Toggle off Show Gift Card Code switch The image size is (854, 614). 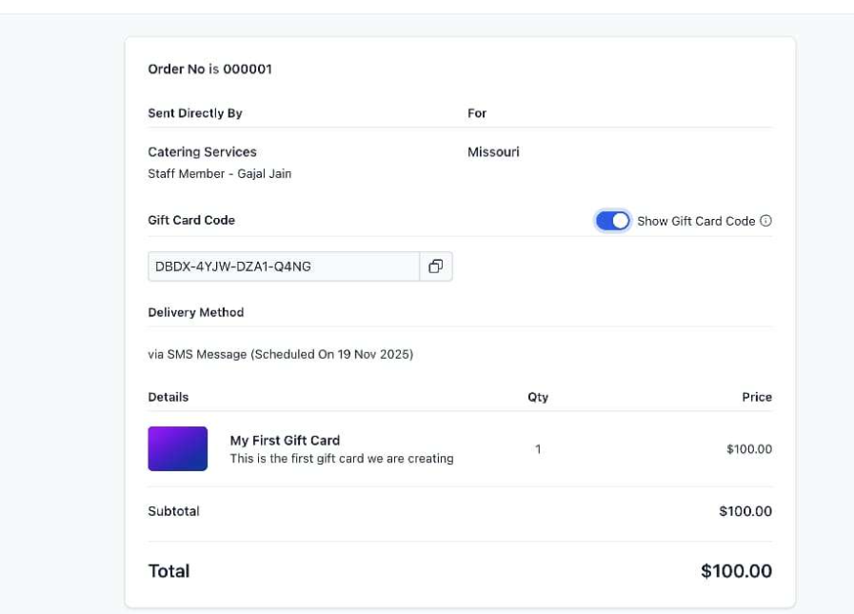coord(613,221)
